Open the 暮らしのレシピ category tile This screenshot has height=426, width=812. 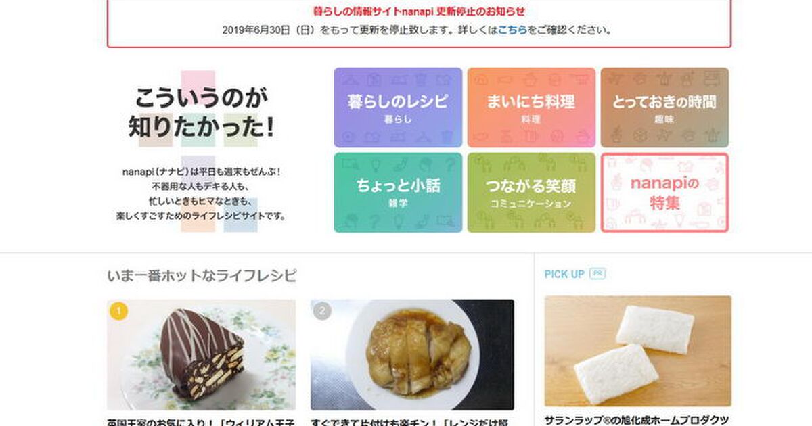click(x=398, y=108)
